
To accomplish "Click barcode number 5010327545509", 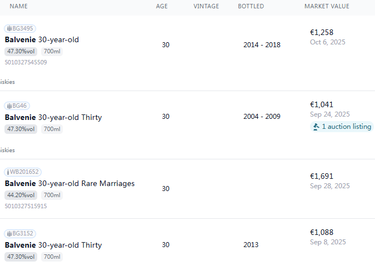I will tap(26, 62).
